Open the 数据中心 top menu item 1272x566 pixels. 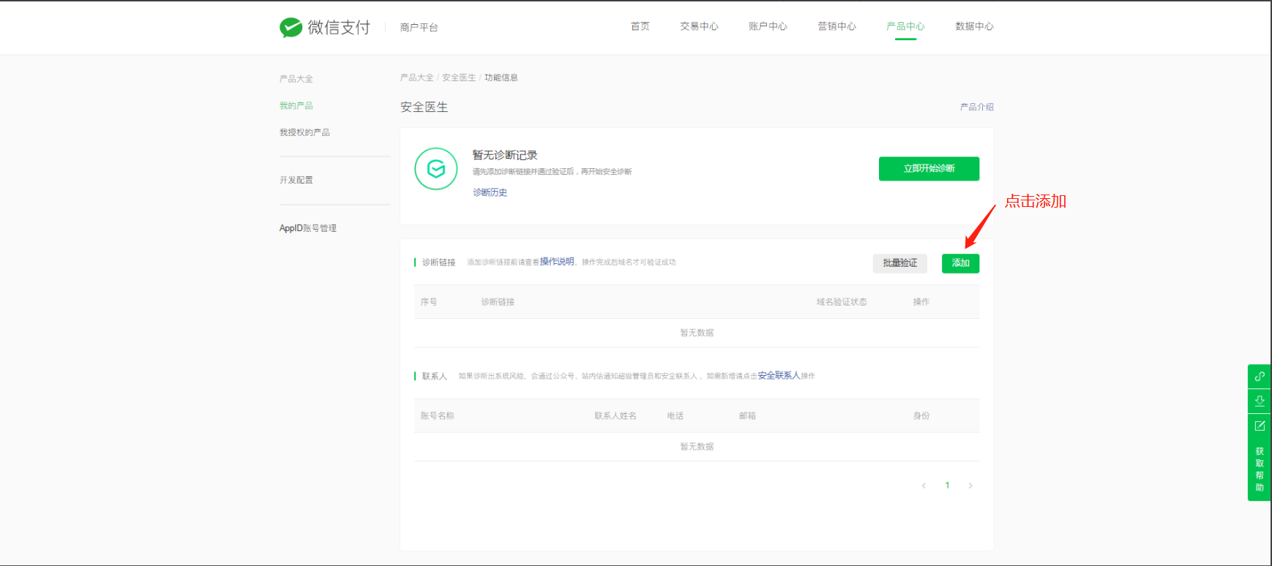974,26
